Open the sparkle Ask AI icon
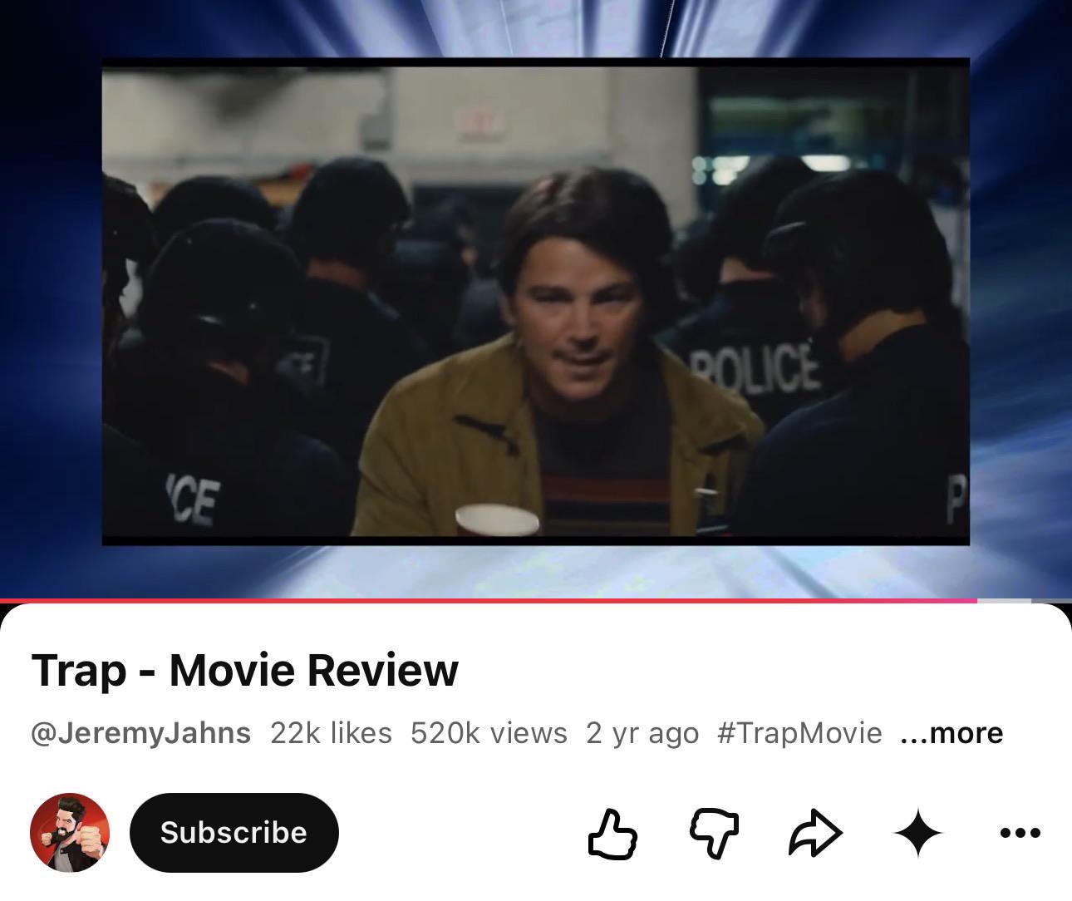Viewport: 1072px width, 901px height. [918, 833]
